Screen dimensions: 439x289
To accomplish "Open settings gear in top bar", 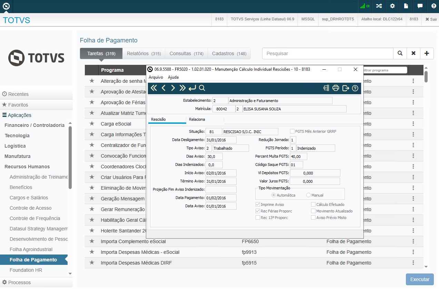I will (x=392, y=6).
